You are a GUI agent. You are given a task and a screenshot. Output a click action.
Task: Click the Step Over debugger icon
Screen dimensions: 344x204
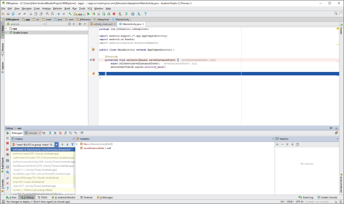pos(50,133)
